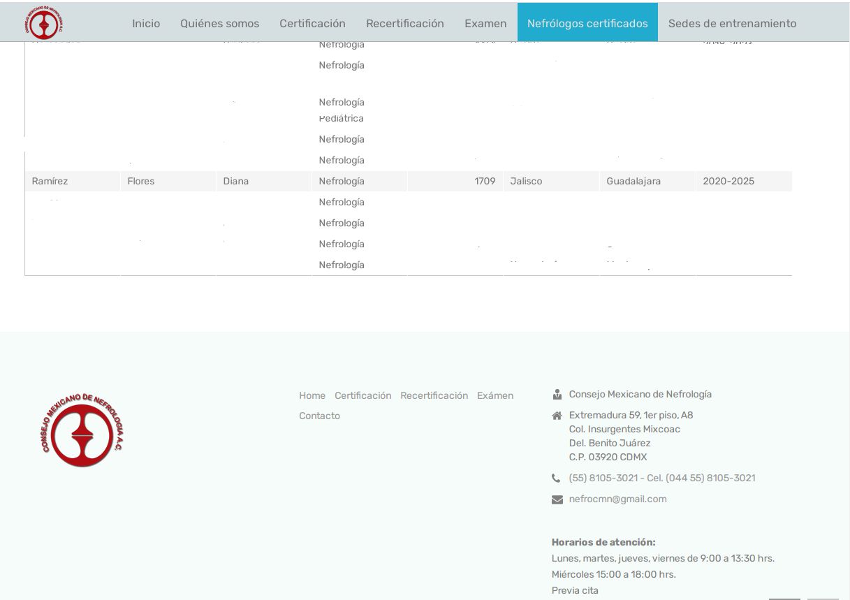Click the phone icon next to the number
Image resolution: width=850 pixels, height=600 pixels.
557,478
